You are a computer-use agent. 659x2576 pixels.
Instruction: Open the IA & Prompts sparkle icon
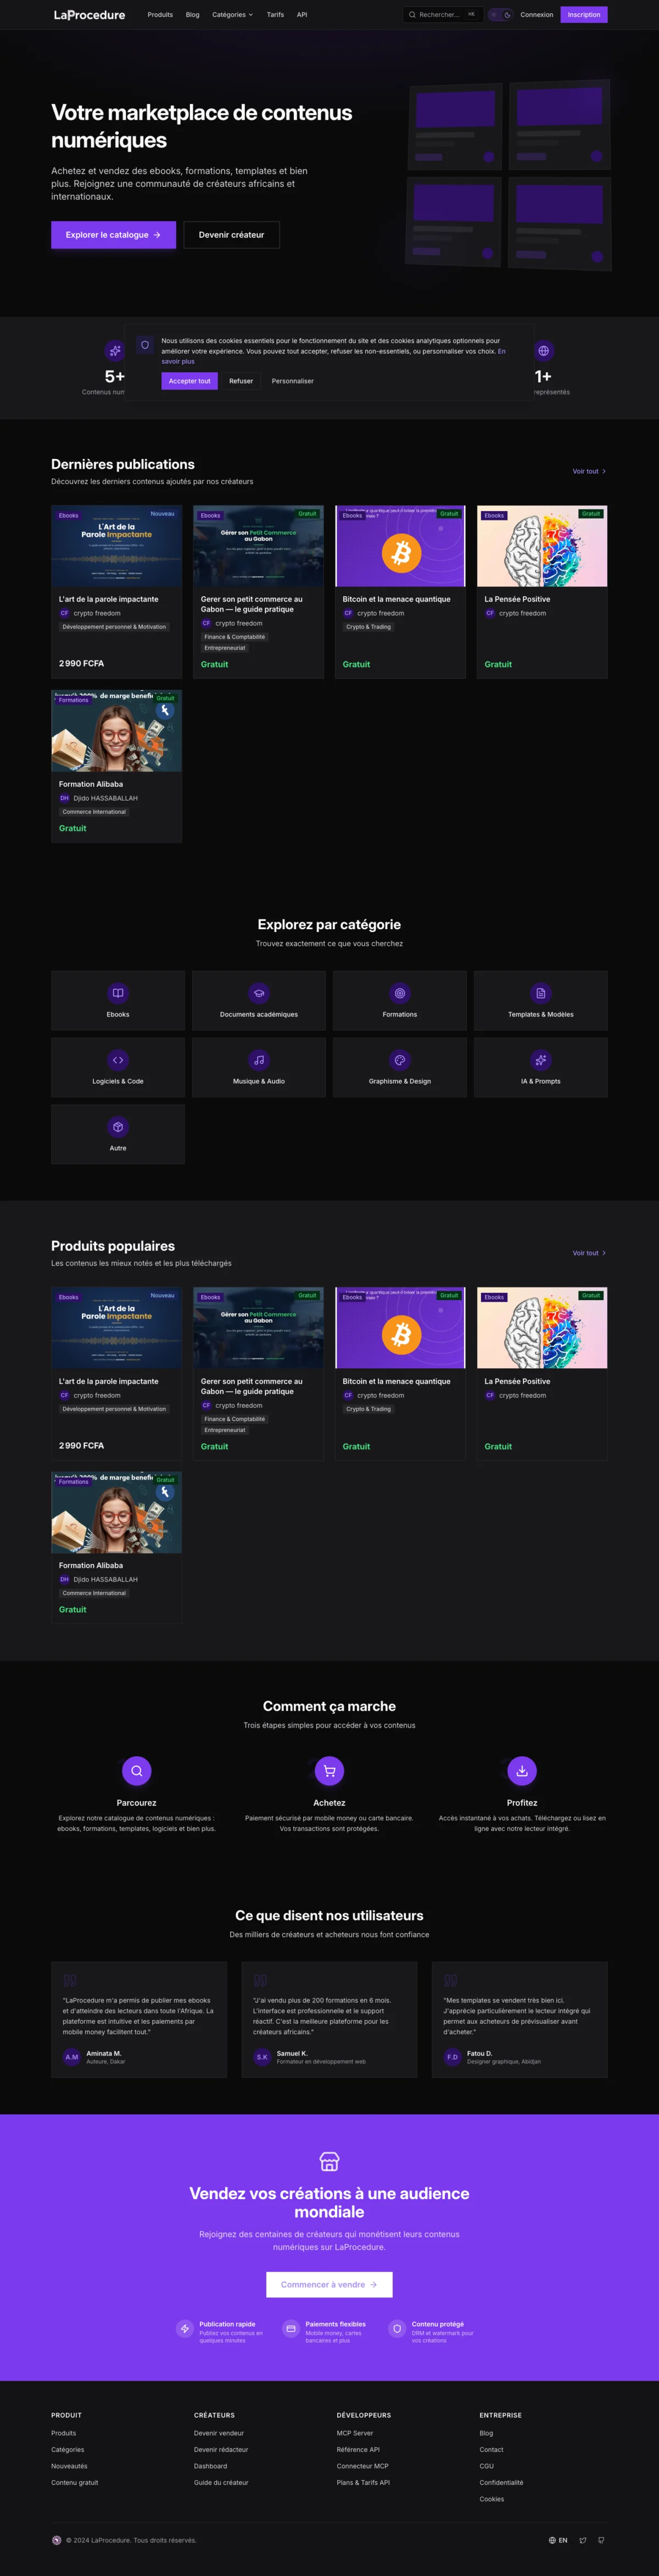point(541,1060)
